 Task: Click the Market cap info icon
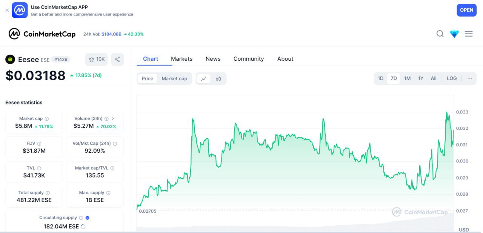[47, 119]
